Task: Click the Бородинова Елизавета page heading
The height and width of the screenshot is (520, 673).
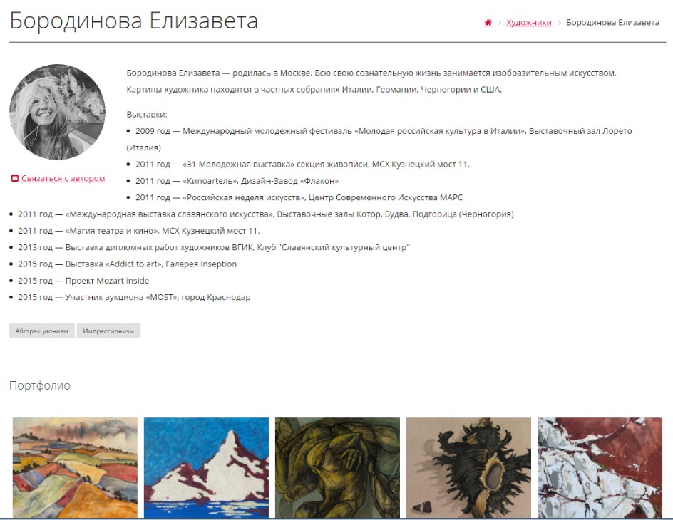Action: tap(133, 21)
